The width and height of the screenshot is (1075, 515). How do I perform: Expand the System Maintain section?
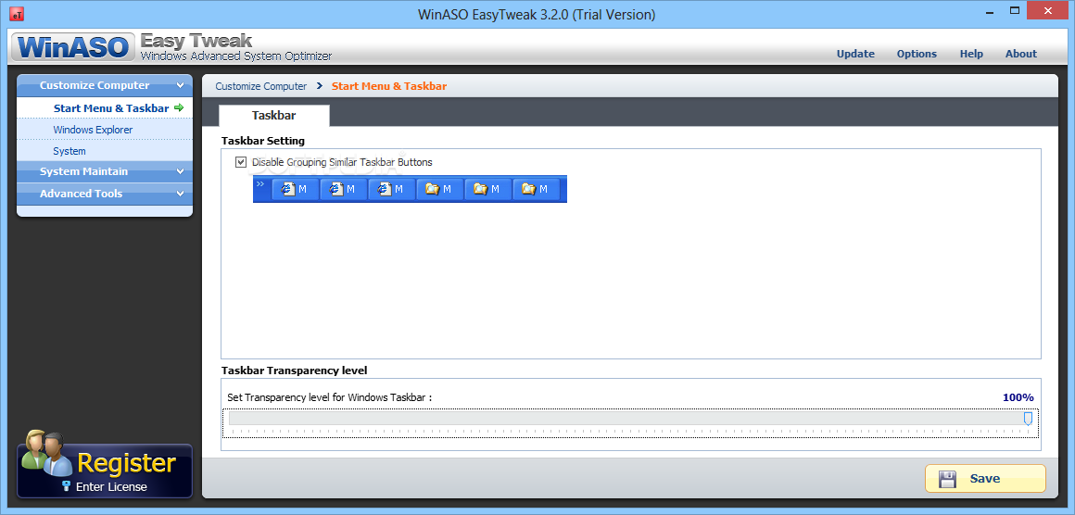(105, 172)
